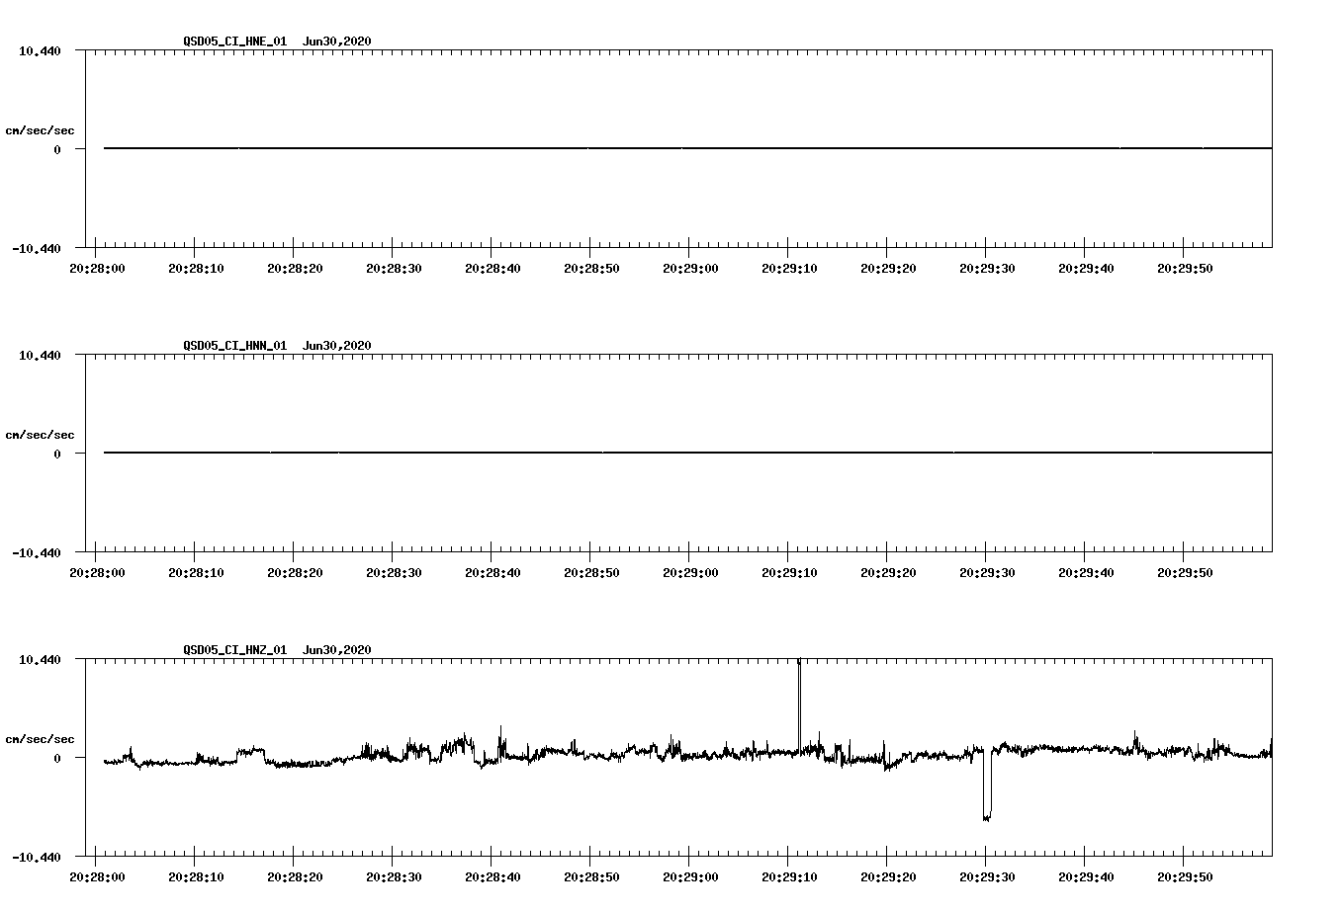Click the tall positive spike in HNZ trace
Image resolution: width=1343 pixels, height=913 pixels.
[x=799, y=704]
